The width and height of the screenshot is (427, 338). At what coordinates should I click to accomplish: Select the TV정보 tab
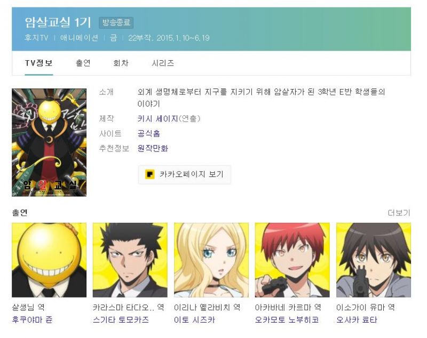(38, 63)
